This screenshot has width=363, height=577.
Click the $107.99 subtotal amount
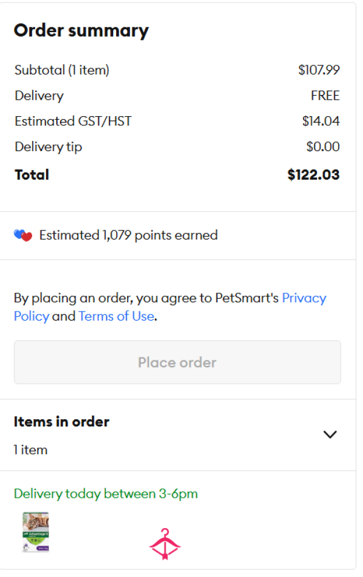(319, 70)
